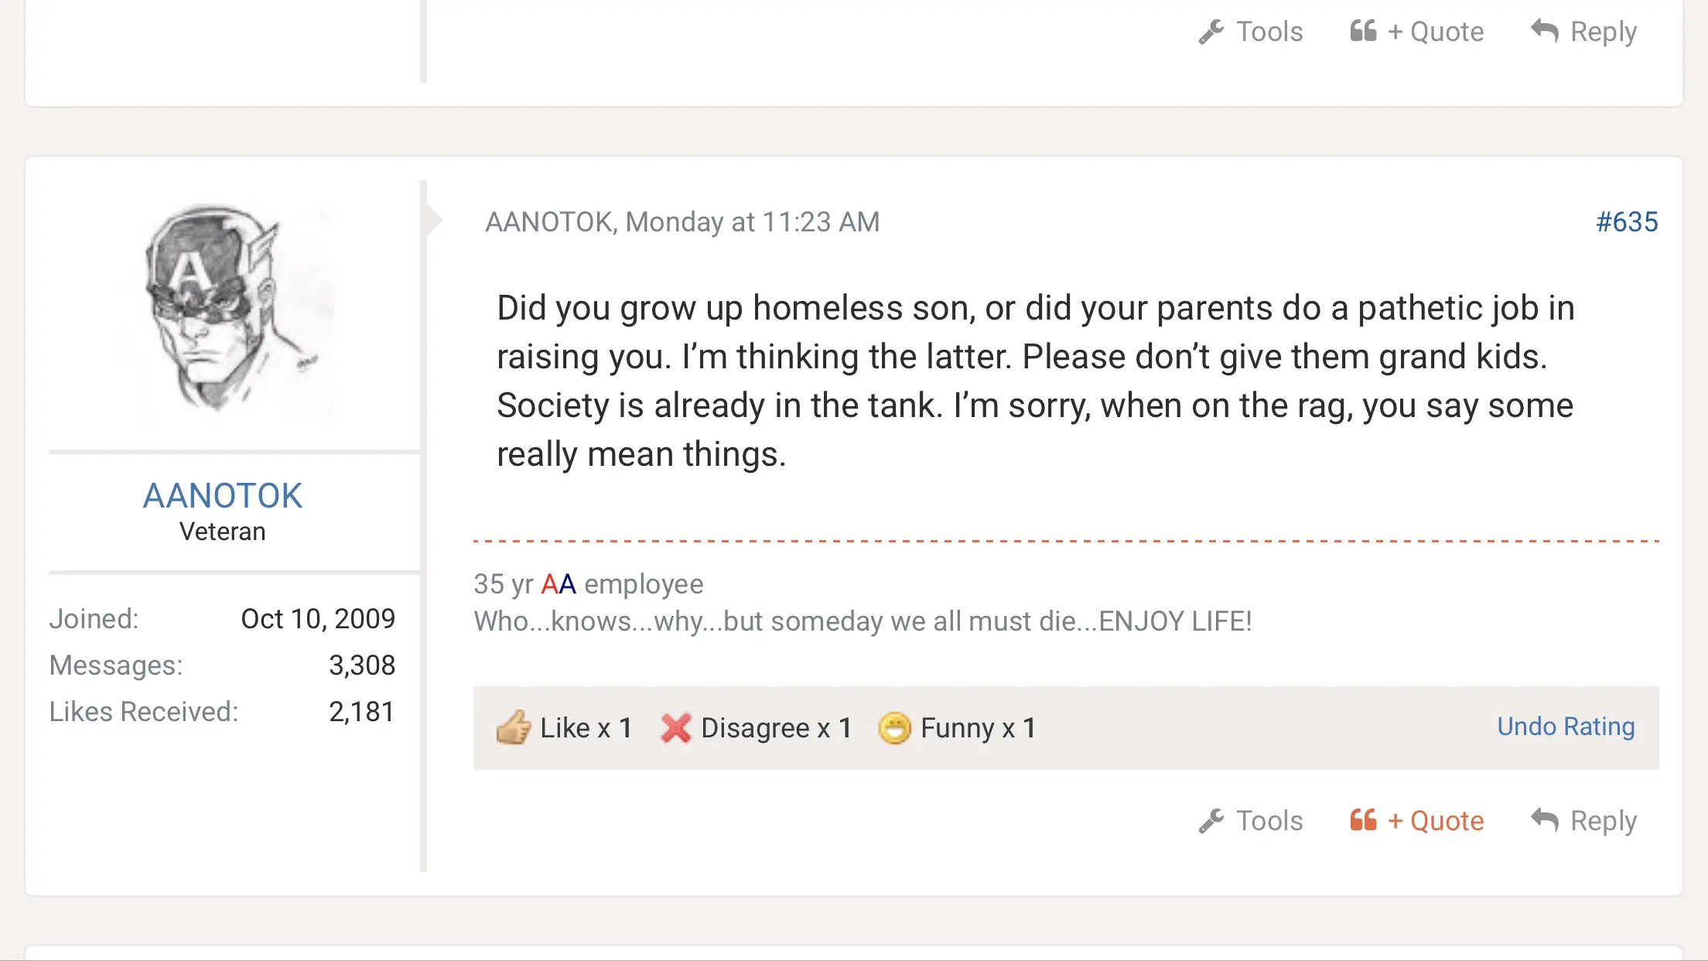
Task: Click + Quote text in the top post
Action: [1435, 32]
